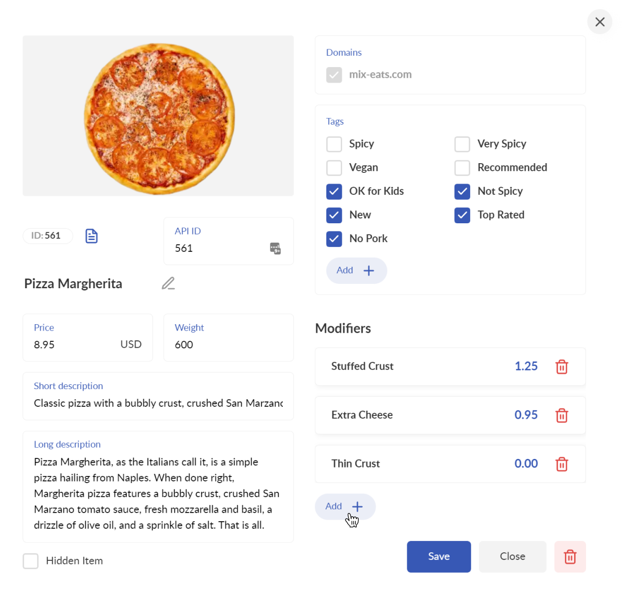Check the Recommended tag
The image size is (622, 599).
pyautogui.click(x=462, y=168)
